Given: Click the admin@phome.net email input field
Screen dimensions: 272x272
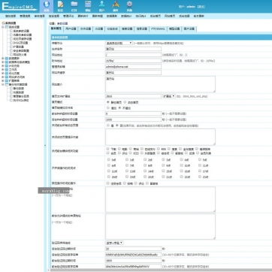Looking at the screenshot, I should coord(134,67).
